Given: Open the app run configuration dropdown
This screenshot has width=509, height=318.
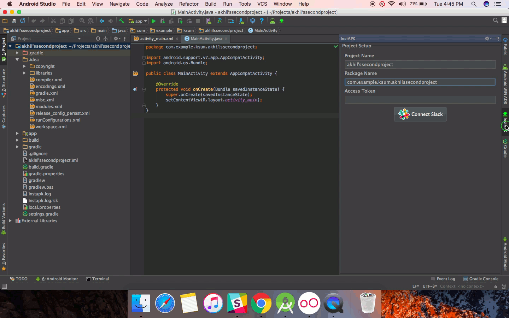Looking at the screenshot, I should [x=138, y=21].
